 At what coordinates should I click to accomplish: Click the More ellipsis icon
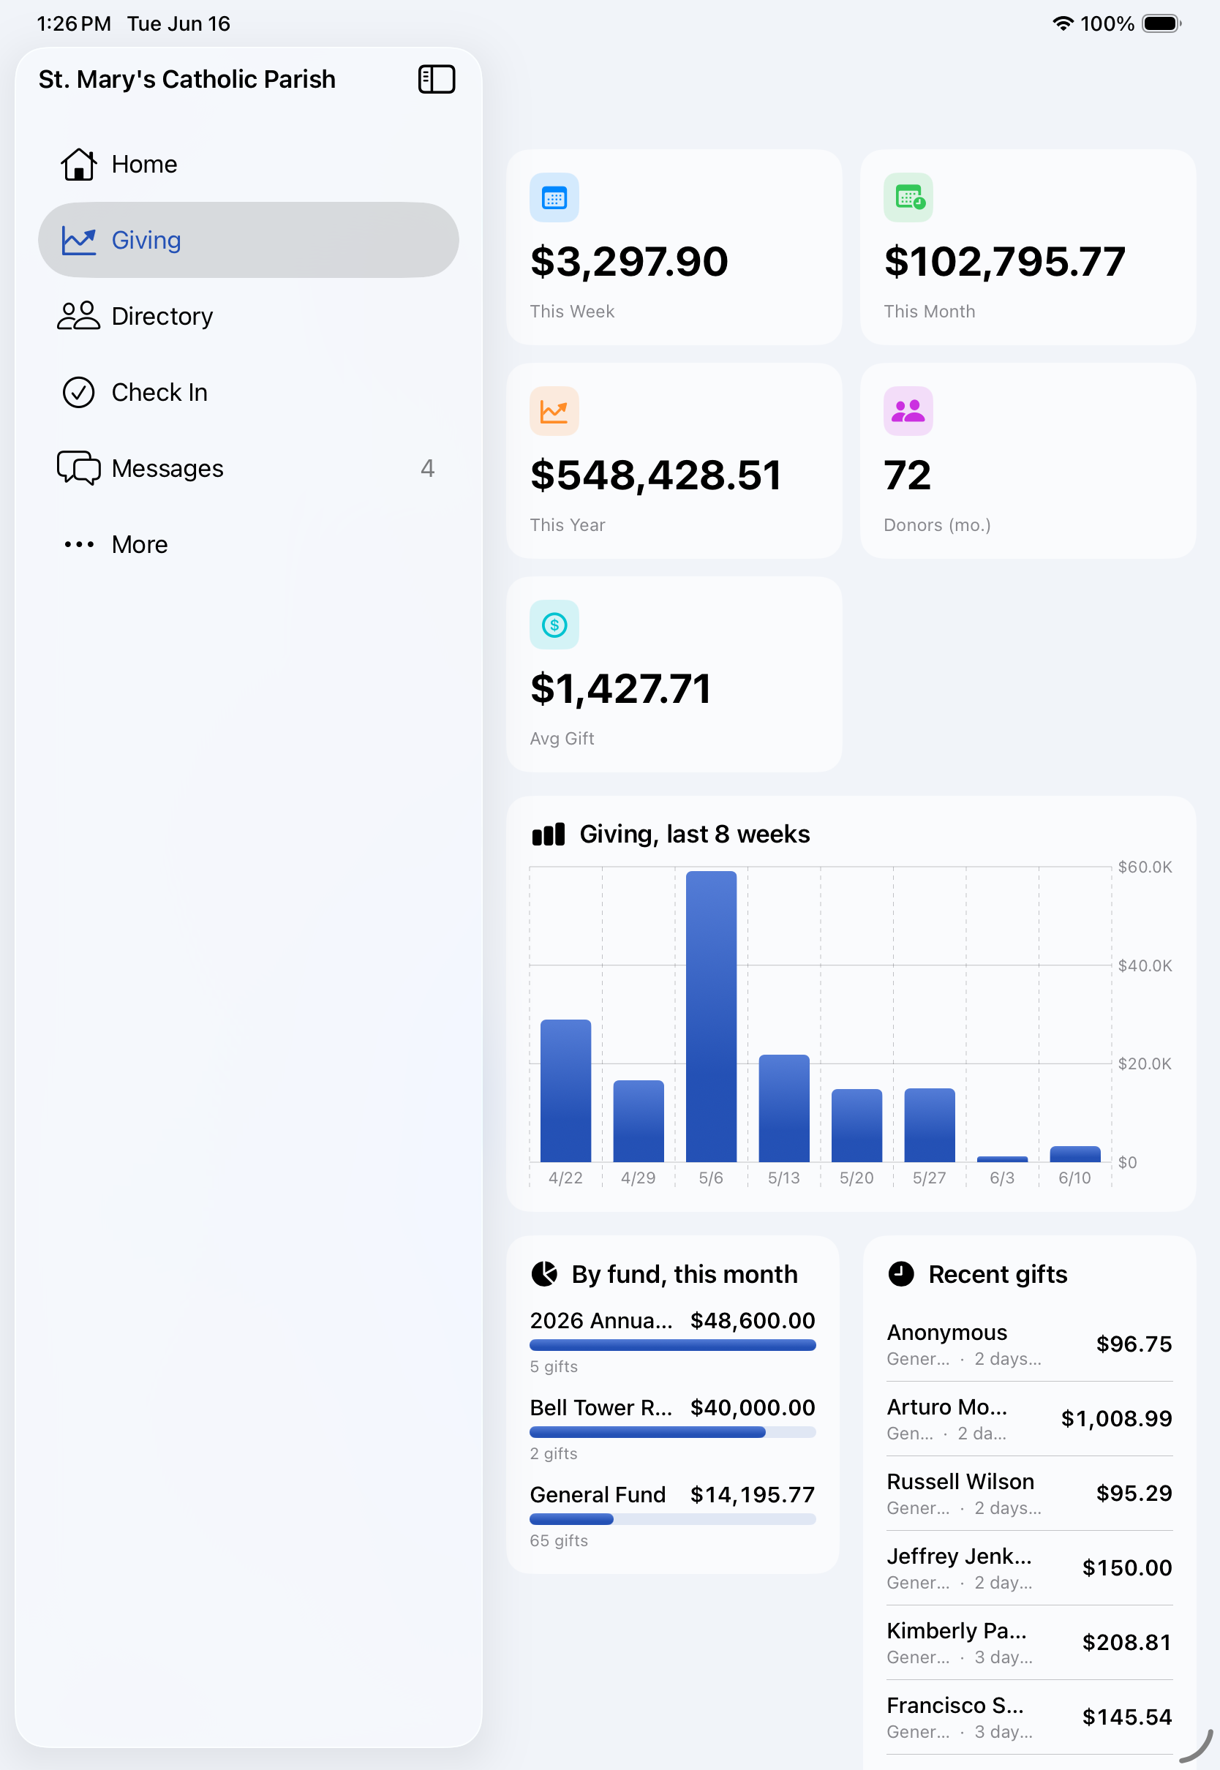coord(79,544)
